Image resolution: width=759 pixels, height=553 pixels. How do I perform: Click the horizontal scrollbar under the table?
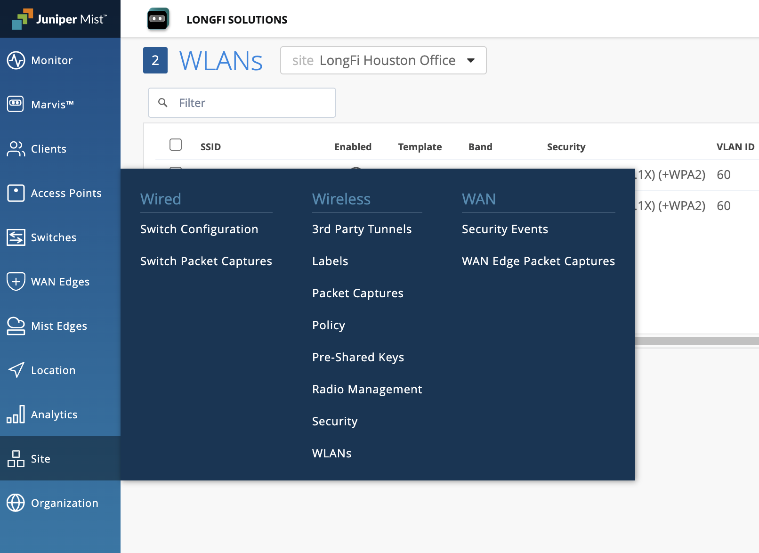[697, 341]
